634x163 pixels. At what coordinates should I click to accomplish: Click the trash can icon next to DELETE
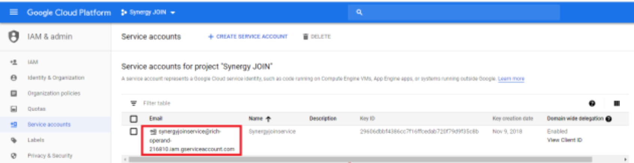click(x=306, y=37)
